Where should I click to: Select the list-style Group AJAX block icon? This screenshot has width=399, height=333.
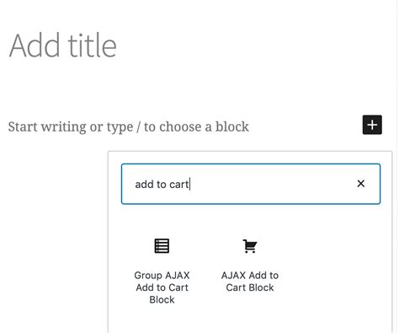[162, 246]
